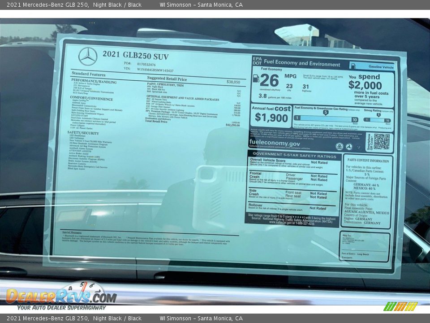The width and height of the screenshot is (430, 323).
Task: Click the EPA DOT badge
Action: tap(257, 61)
